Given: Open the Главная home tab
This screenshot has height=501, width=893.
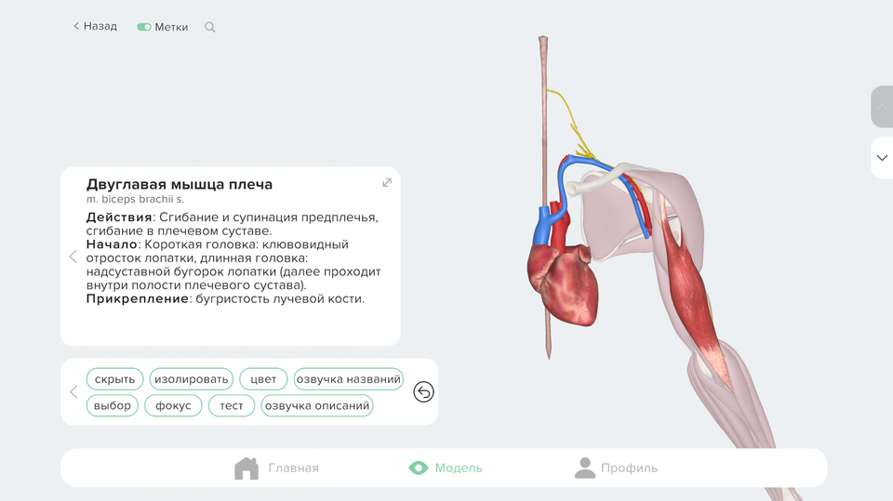Looking at the screenshot, I should click(276, 468).
